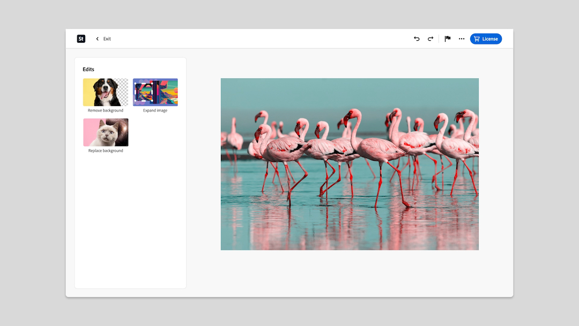Click the empty header area between Exit and undo
This screenshot has width=579, height=326.
257,39
